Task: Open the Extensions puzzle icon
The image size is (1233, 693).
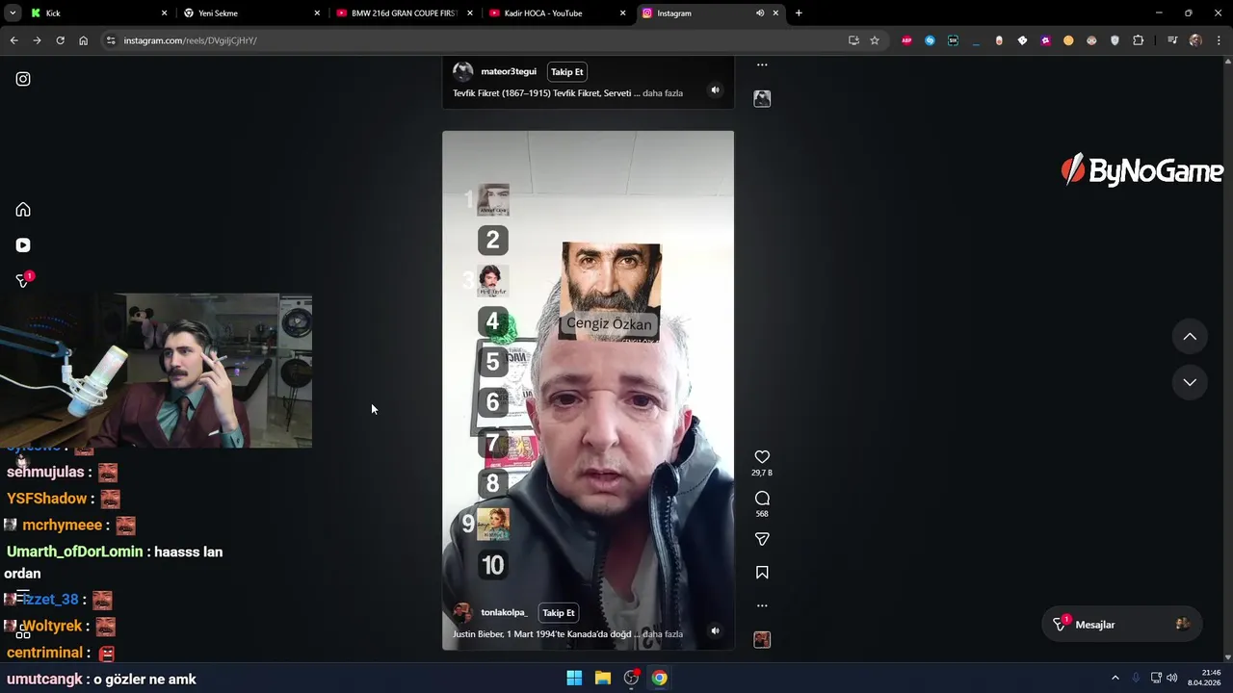Action: pos(1139,40)
